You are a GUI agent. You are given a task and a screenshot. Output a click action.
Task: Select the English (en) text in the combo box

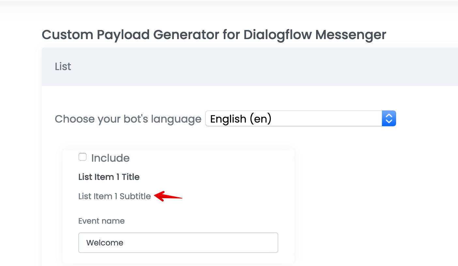click(x=241, y=119)
